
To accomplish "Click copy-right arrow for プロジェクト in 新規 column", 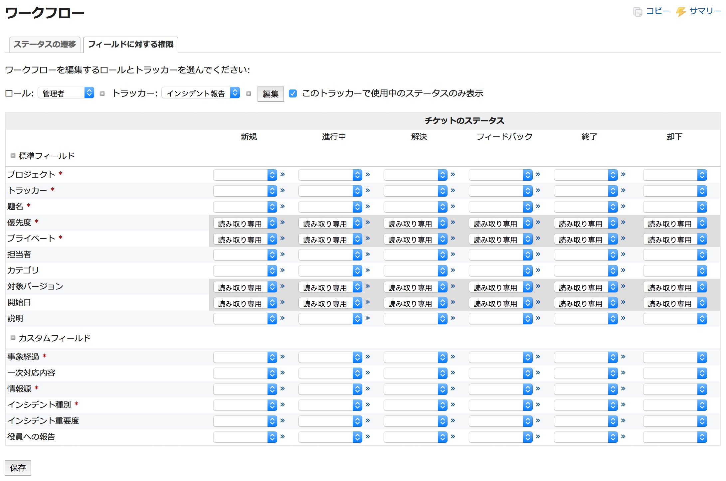I will click(x=282, y=174).
